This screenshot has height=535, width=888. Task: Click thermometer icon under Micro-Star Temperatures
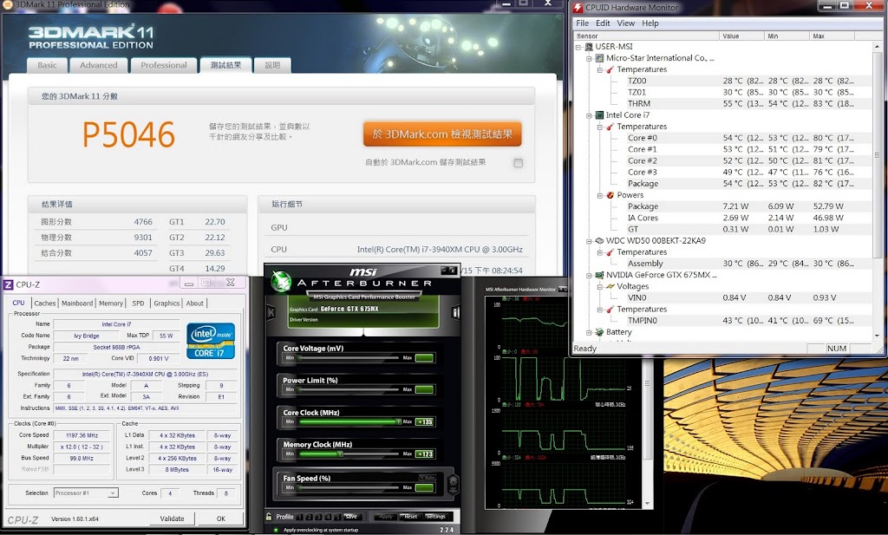click(610, 69)
